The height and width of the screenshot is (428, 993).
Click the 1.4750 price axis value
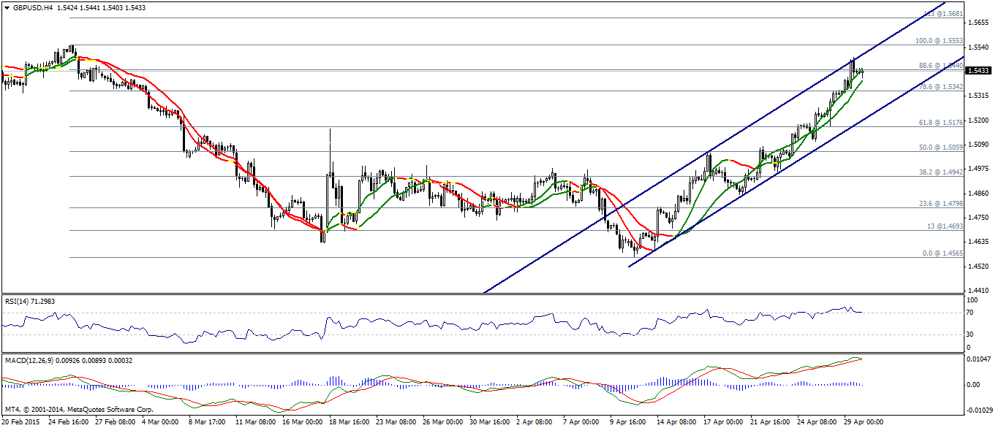(978, 218)
